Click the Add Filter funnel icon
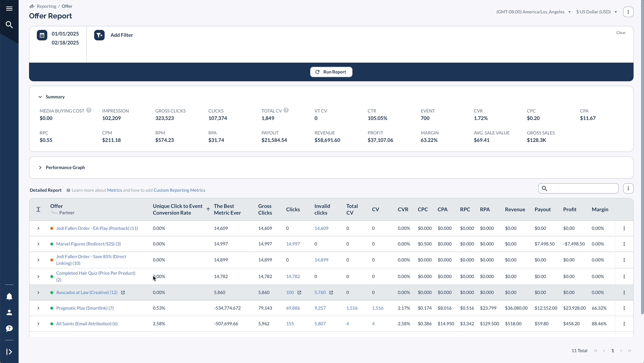644x363 pixels. coord(99,35)
